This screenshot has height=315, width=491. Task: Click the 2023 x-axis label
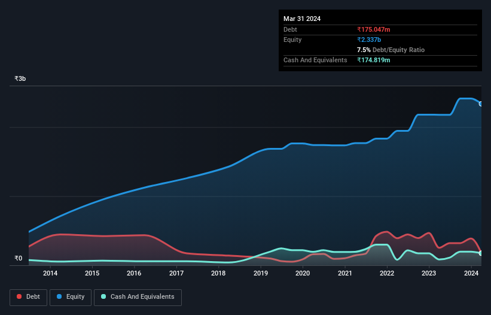[429, 273]
